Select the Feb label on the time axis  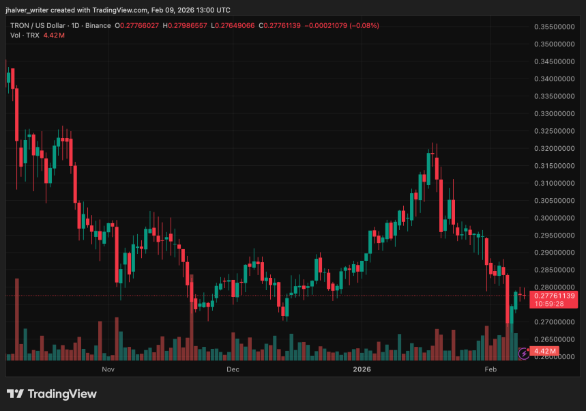point(490,369)
